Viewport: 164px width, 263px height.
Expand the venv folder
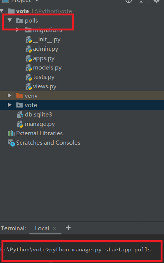pyautogui.click(x=9, y=95)
